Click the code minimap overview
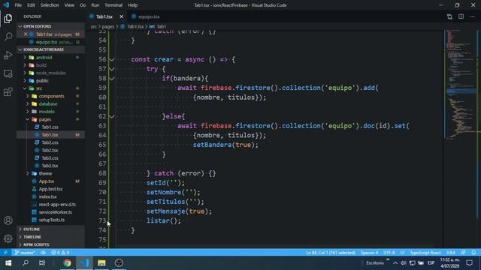Viewport: 481px width, 270px height. tap(460, 84)
